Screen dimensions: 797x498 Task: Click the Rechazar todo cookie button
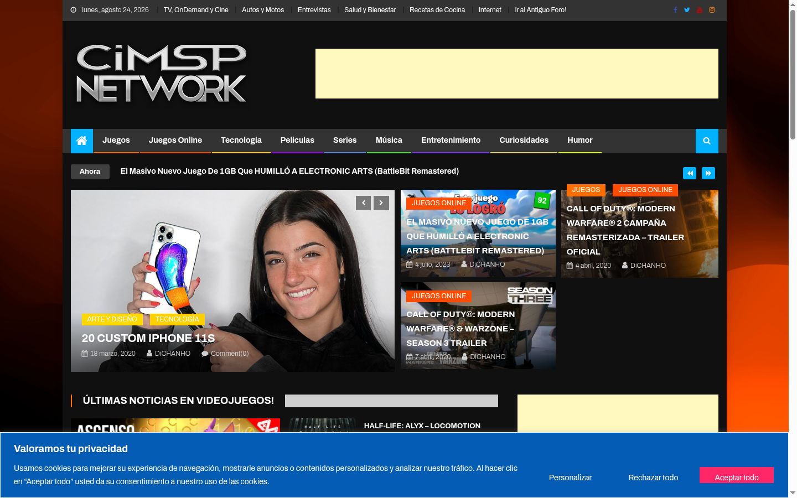[653, 478]
